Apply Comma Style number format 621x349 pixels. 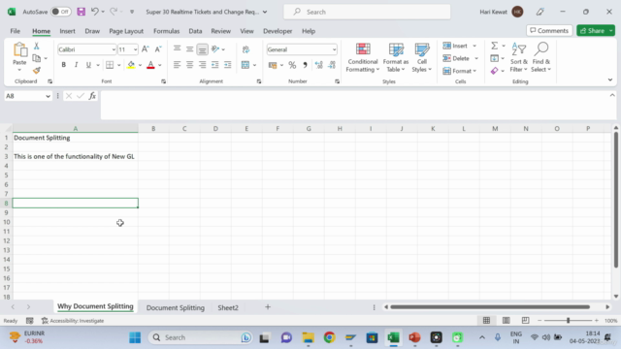(305, 65)
